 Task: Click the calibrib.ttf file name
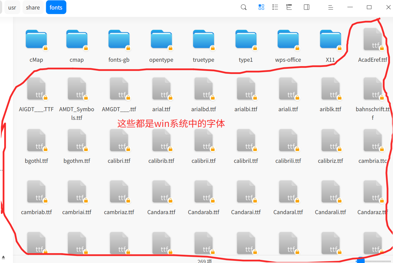click(161, 161)
